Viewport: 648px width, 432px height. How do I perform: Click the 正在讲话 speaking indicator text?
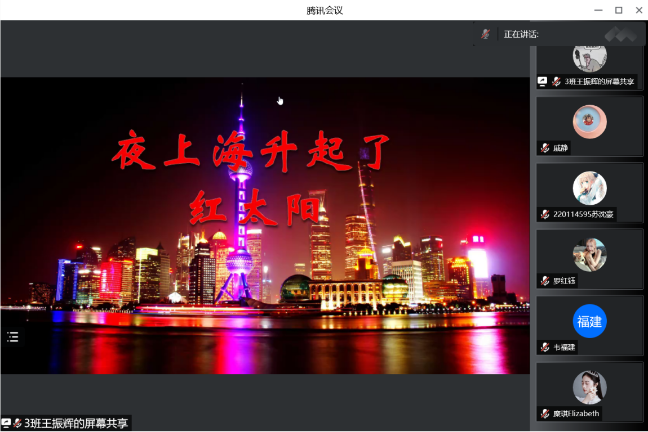[x=521, y=34]
